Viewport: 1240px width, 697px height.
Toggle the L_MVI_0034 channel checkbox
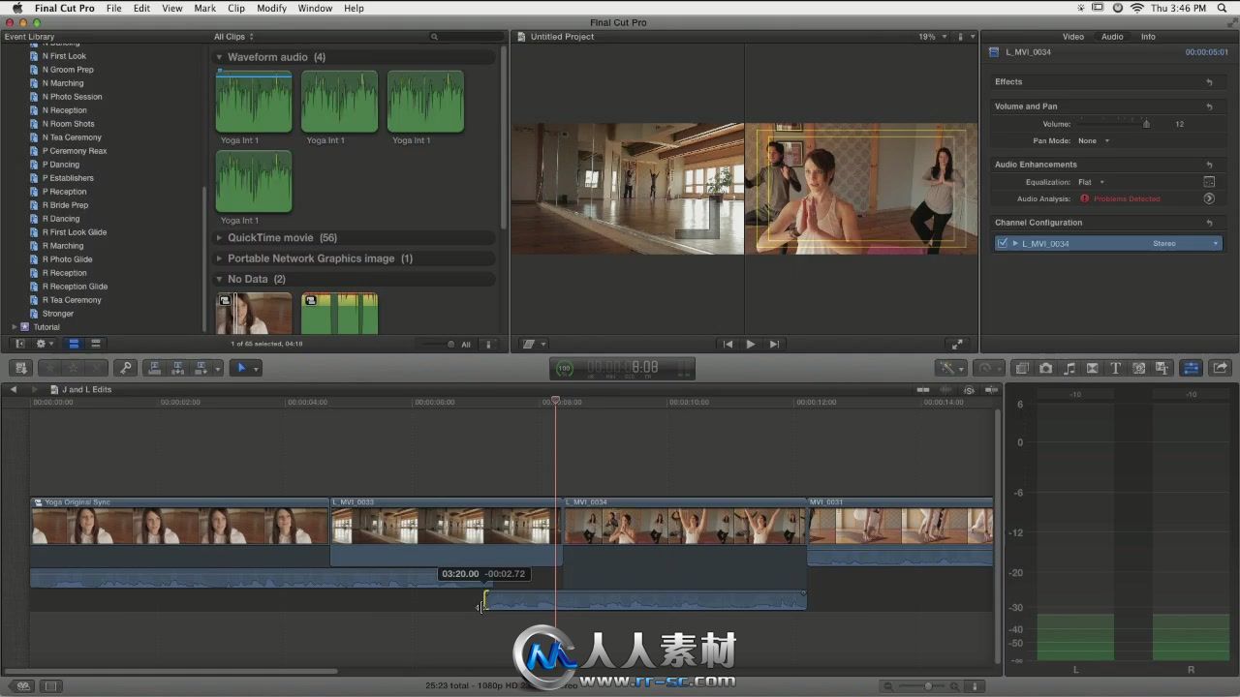tap(1003, 243)
